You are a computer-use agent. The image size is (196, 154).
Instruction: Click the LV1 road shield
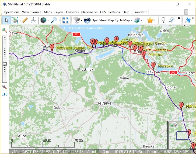click(x=76, y=35)
